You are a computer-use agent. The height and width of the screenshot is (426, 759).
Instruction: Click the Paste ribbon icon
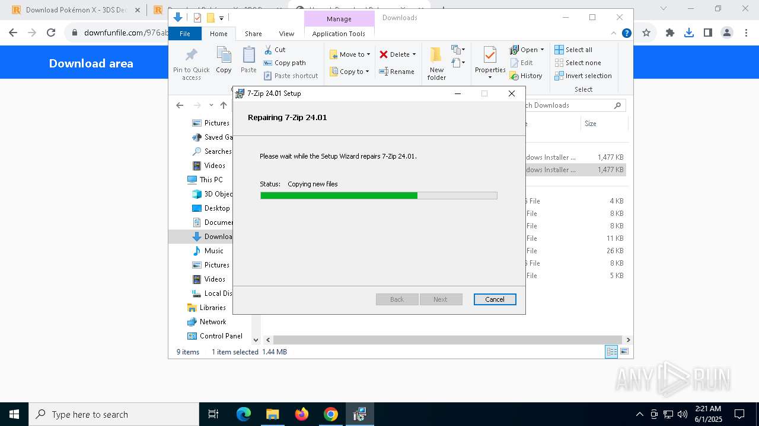tap(248, 55)
